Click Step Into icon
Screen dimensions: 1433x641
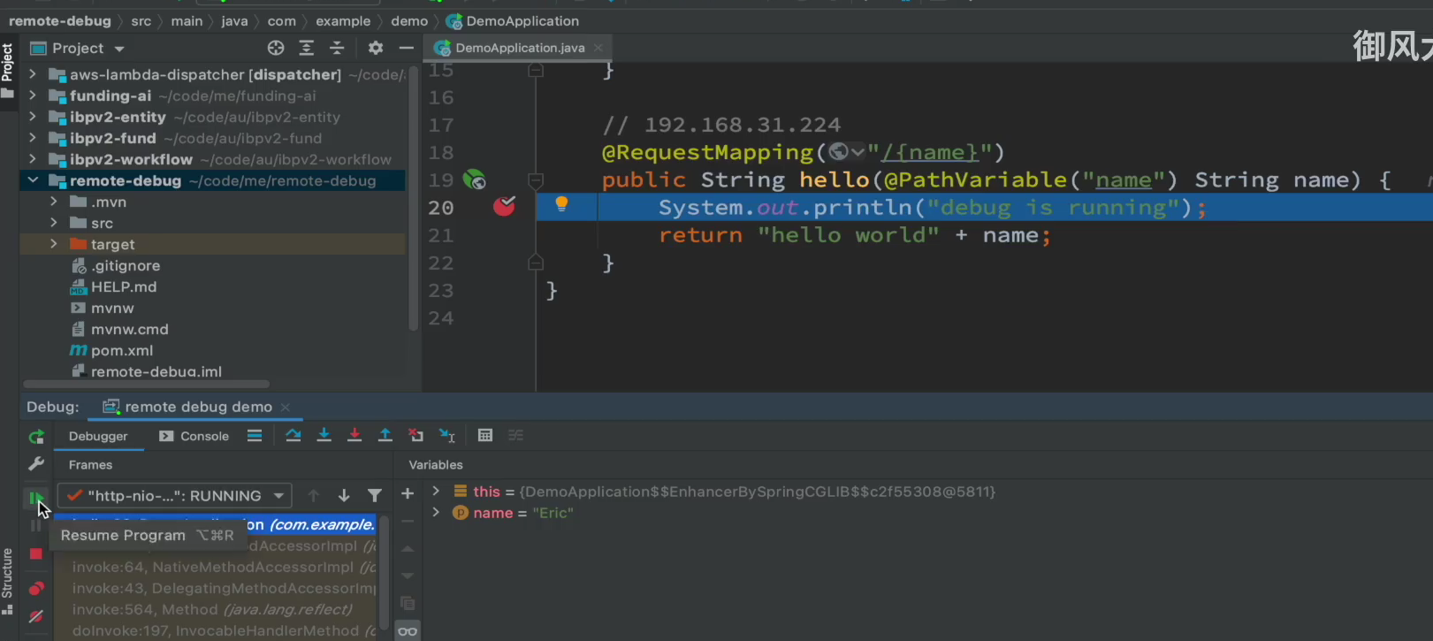coord(324,435)
